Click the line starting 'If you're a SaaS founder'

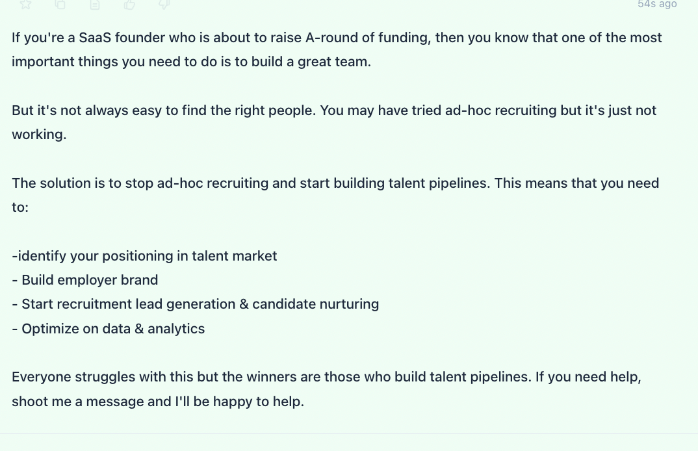(x=337, y=38)
